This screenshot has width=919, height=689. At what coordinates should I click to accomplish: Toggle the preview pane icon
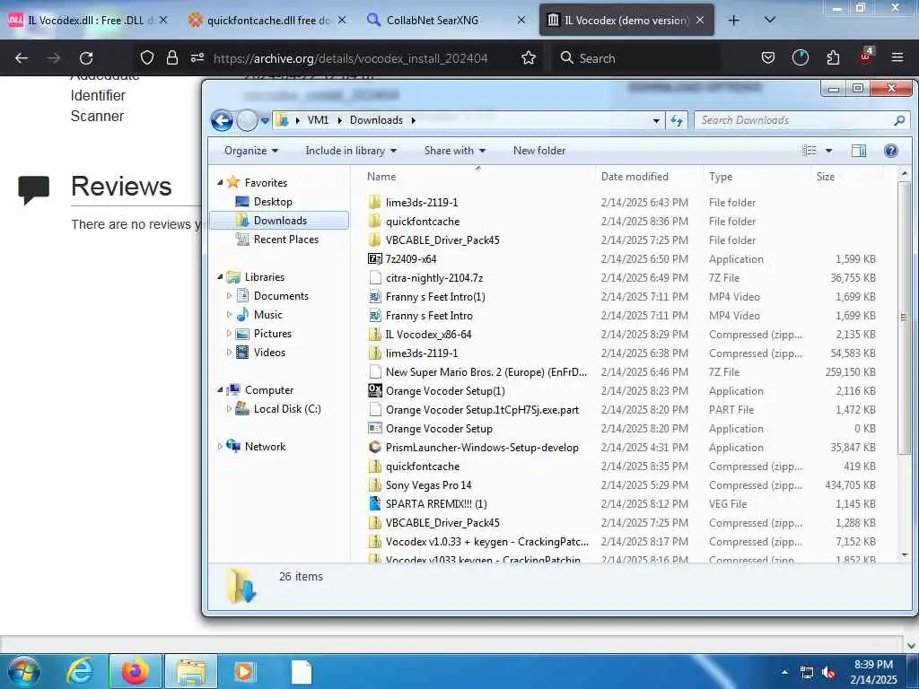tap(859, 151)
